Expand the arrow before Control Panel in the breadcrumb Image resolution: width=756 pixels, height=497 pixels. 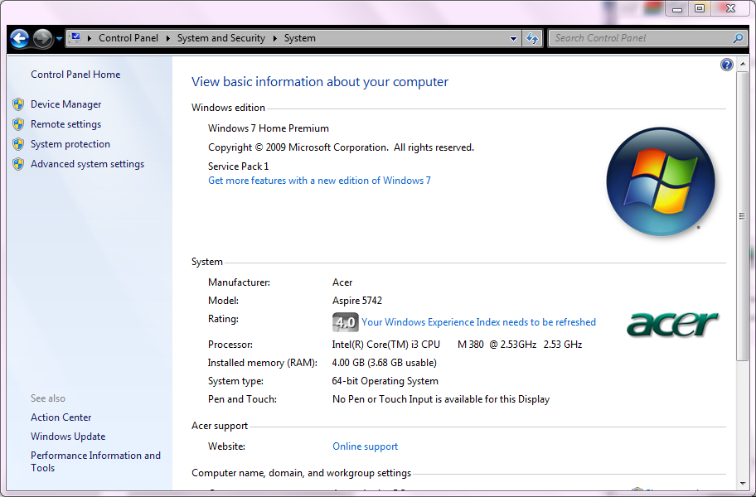[x=90, y=38]
